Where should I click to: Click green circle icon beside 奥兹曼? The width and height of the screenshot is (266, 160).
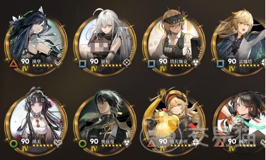coord(83,144)
